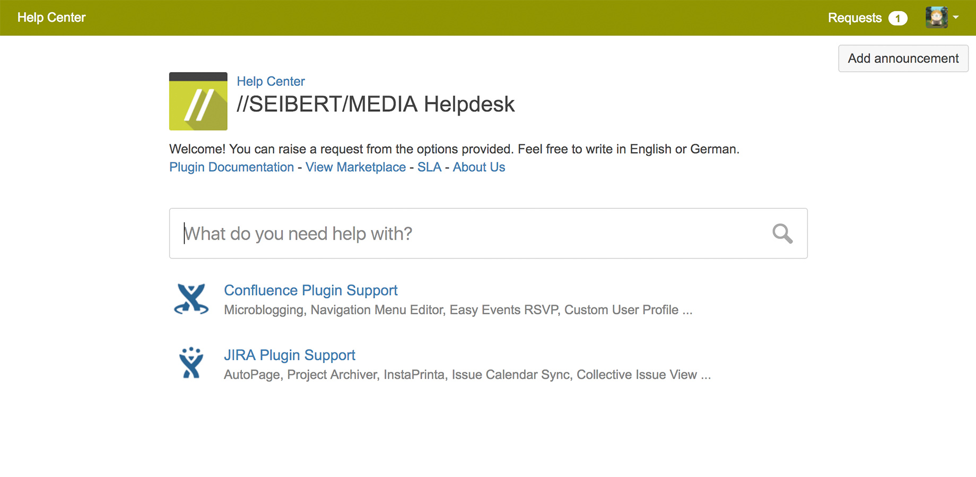Screen dimensions: 976x477
Task: Open the SLA link
Action: pos(429,167)
